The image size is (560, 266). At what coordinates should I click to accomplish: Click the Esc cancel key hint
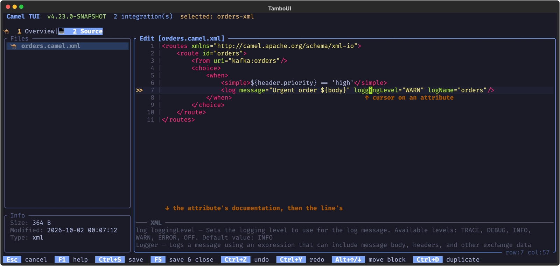click(x=25, y=260)
